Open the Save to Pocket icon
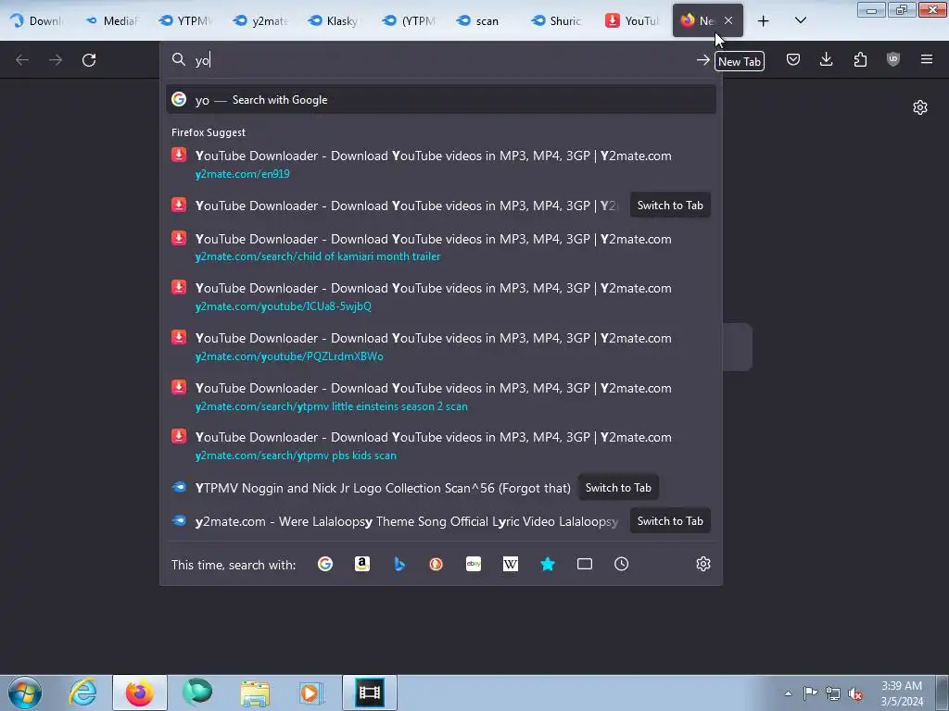The height and width of the screenshot is (711, 949). (793, 59)
